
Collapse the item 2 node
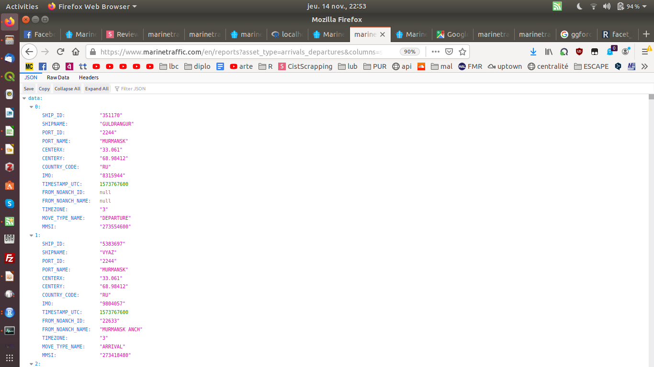point(32,364)
